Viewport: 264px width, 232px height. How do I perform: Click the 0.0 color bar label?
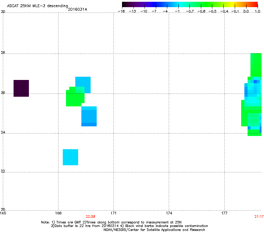[246, 11]
